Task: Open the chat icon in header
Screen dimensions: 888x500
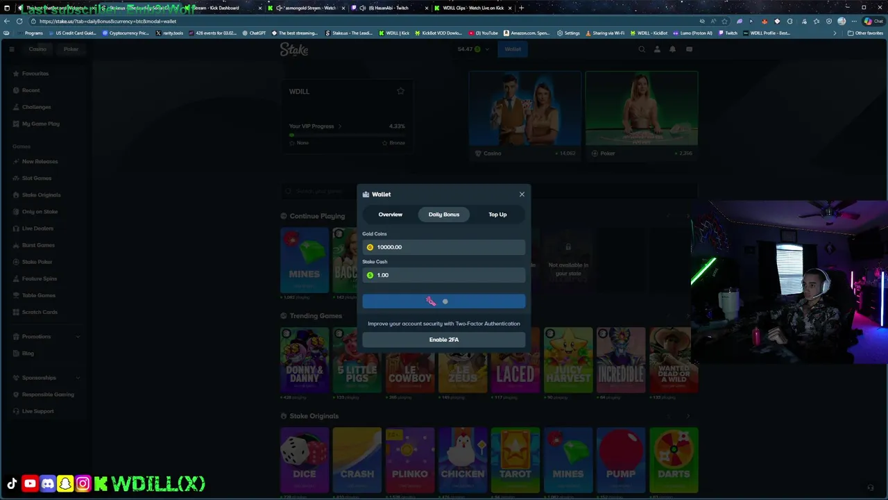Action: [689, 49]
